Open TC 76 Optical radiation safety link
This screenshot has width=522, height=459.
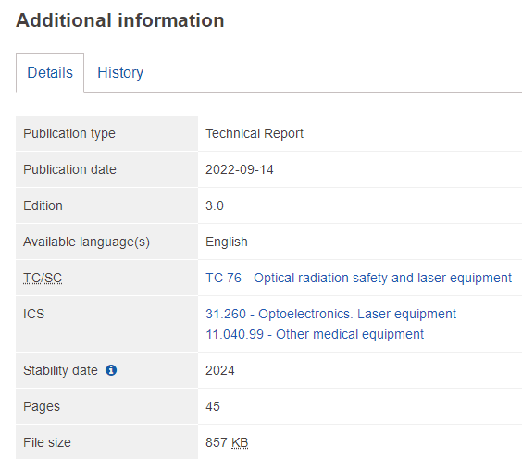tap(358, 278)
